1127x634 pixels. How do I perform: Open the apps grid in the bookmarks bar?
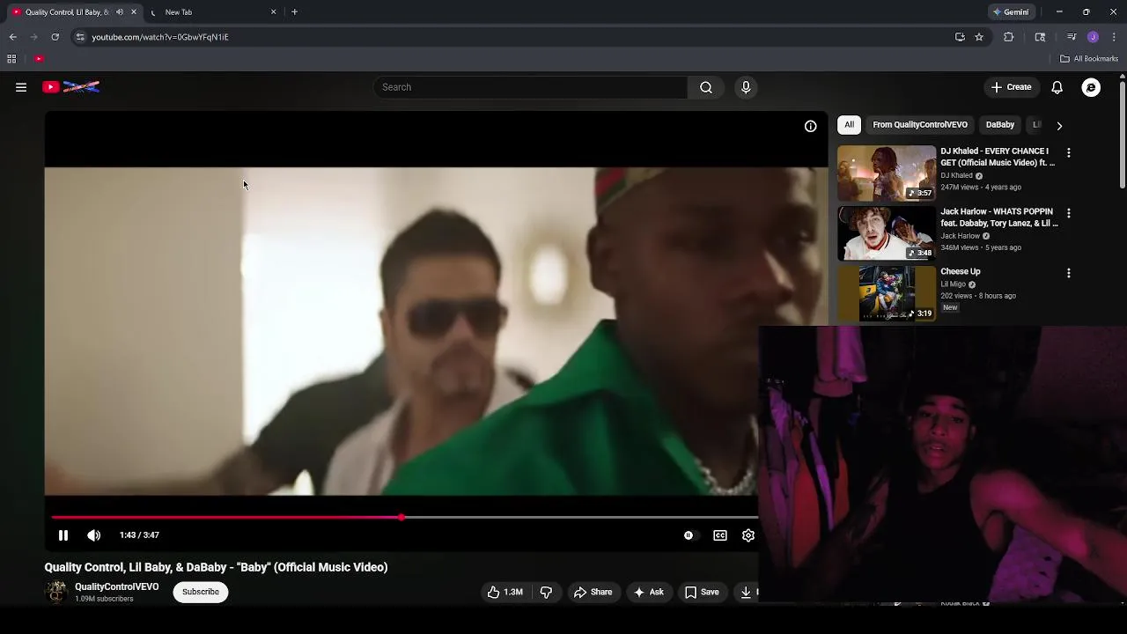point(11,59)
